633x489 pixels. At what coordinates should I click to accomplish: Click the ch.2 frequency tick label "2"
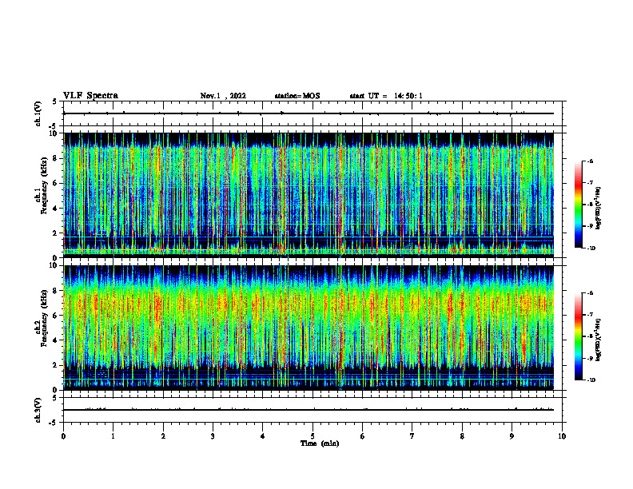[x=56, y=365]
